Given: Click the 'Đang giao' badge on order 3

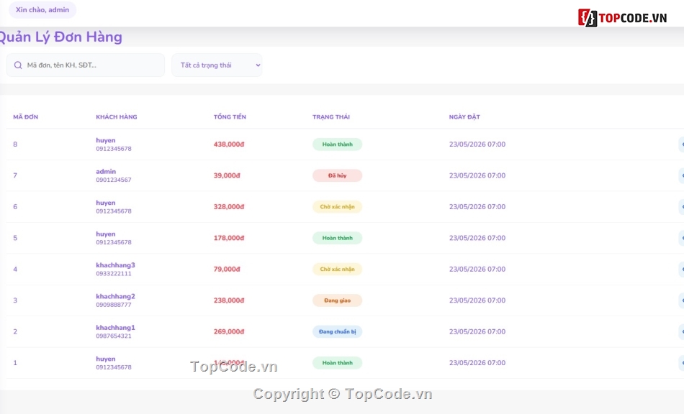Looking at the screenshot, I should [337, 300].
